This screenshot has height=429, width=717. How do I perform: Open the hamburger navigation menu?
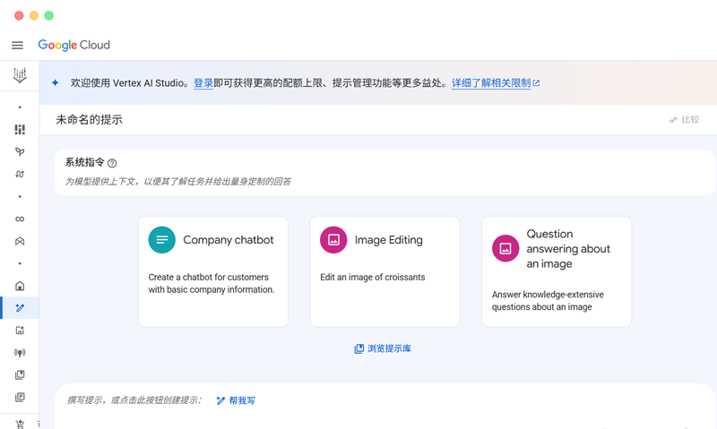click(x=17, y=46)
